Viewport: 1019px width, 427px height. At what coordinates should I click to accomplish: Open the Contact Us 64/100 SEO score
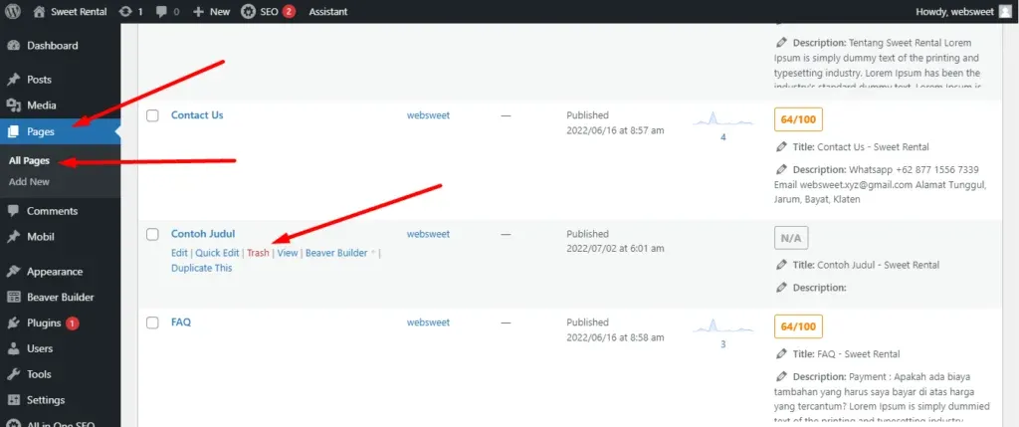[x=799, y=119]
